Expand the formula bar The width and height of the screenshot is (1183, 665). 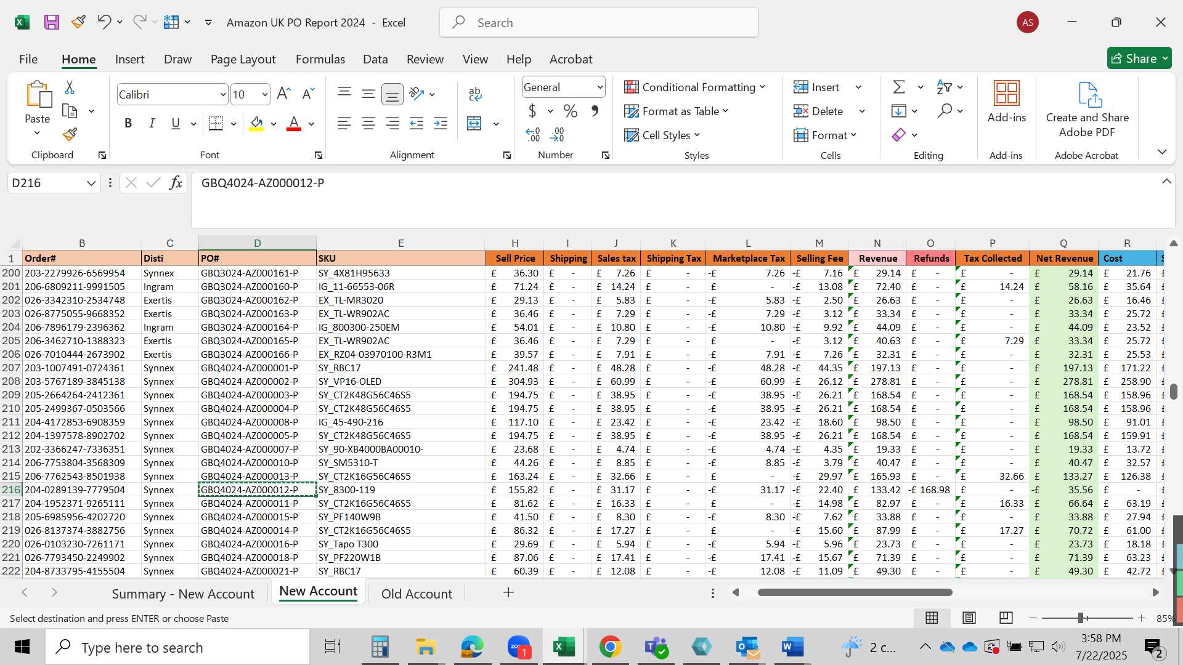coord(1166,181)
